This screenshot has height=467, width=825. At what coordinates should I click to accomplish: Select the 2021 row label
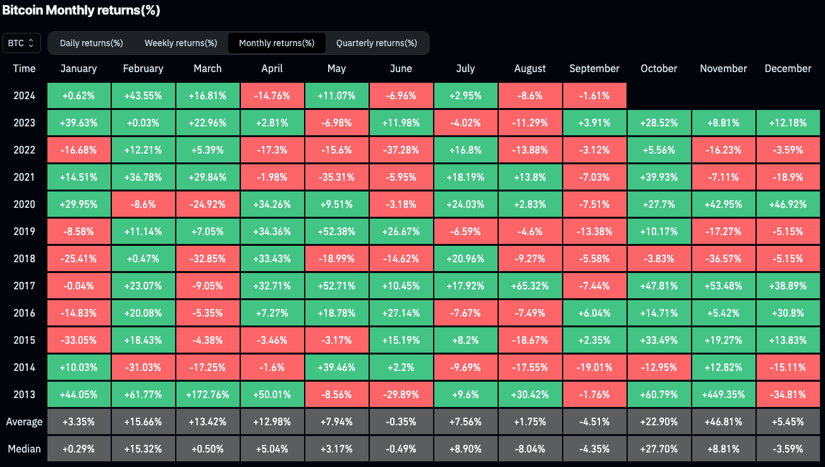click(x=24, y=177)
